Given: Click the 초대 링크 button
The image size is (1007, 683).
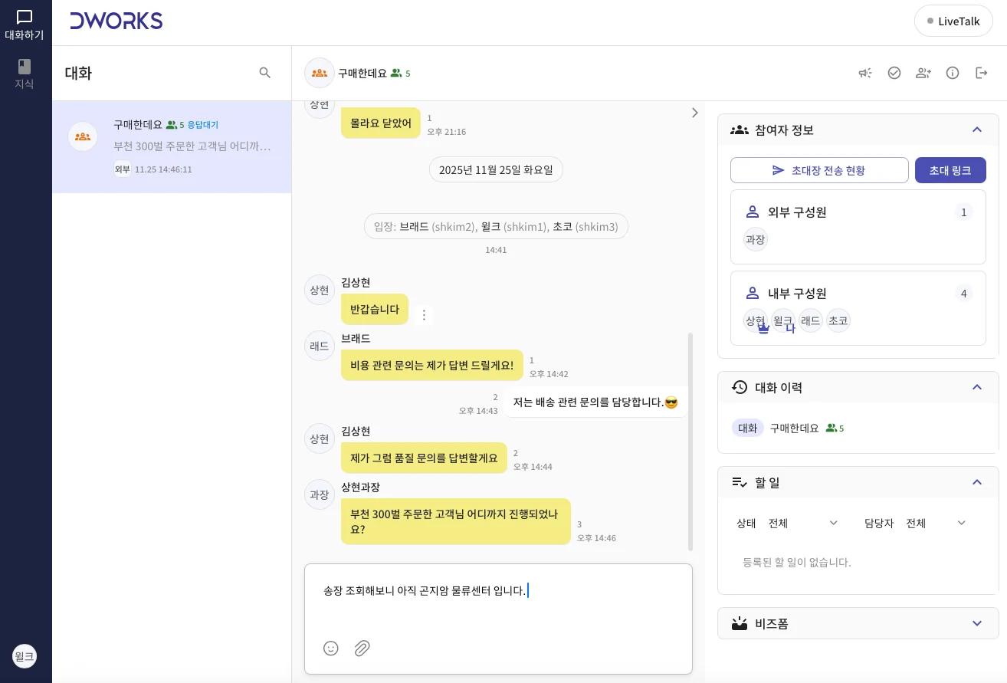Looking at the screenshot, I should 950,170.
